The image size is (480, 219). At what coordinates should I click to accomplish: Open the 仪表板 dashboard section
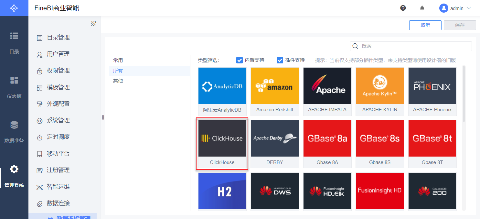[14, 87]
